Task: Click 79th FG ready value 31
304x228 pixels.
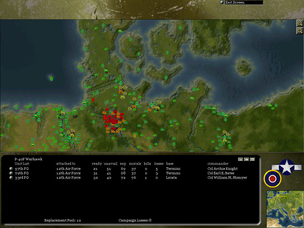Action: 95,173
